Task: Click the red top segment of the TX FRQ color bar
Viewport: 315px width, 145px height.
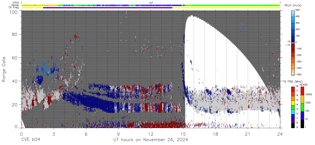Action: click(293, 89)
